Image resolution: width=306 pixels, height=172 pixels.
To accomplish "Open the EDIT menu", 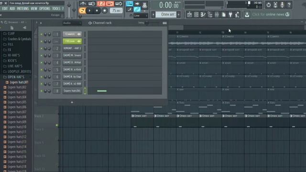I will click(x=5, y=9).
